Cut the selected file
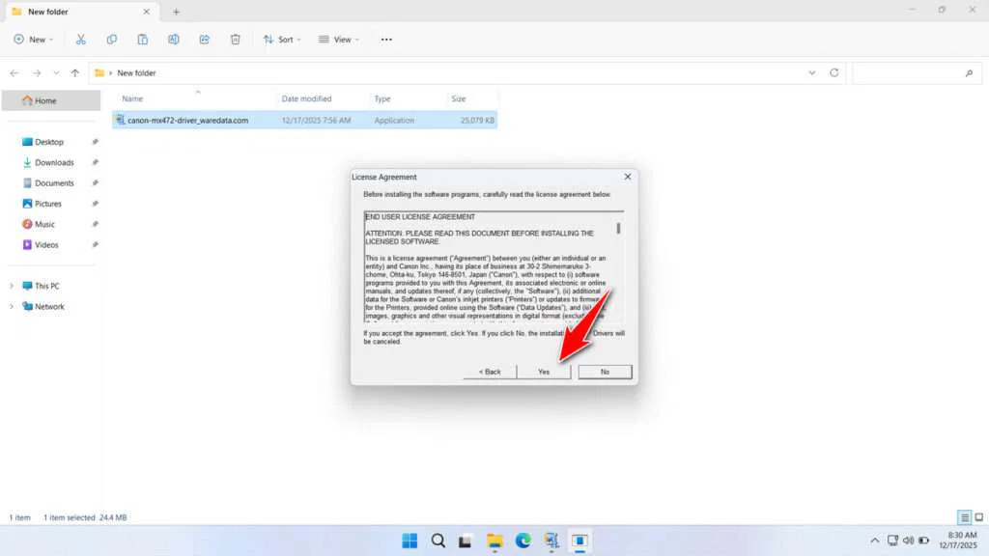Screen dimensions: 989x556 coord(81,39)
